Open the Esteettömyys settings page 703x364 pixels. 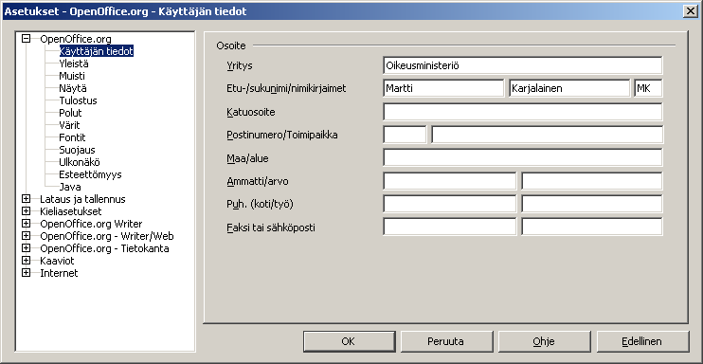[x=90, y=174]
